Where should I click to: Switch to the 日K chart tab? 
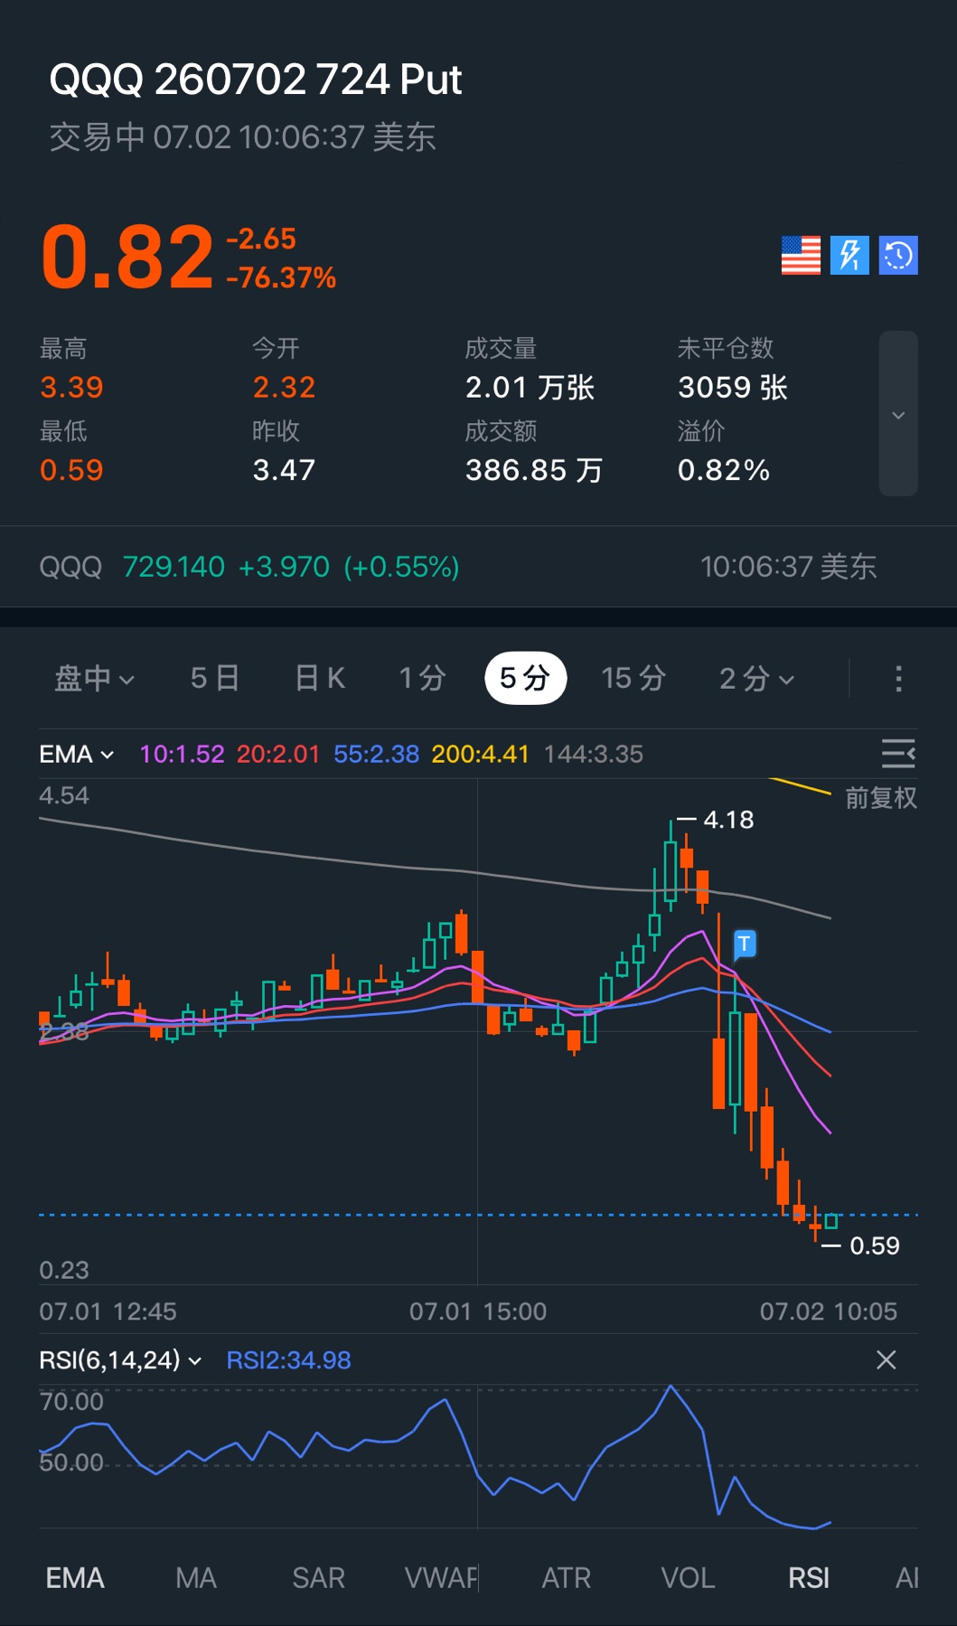click(x=320, y=678)
